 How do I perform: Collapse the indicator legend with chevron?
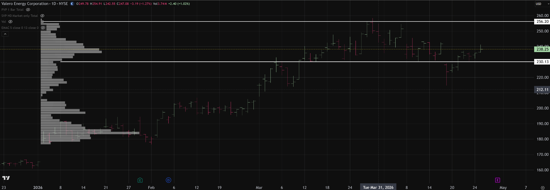click(x=5, y=34)
